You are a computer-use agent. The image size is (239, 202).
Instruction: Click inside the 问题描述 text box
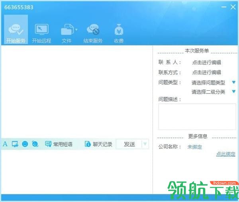[x=197, y=117]
